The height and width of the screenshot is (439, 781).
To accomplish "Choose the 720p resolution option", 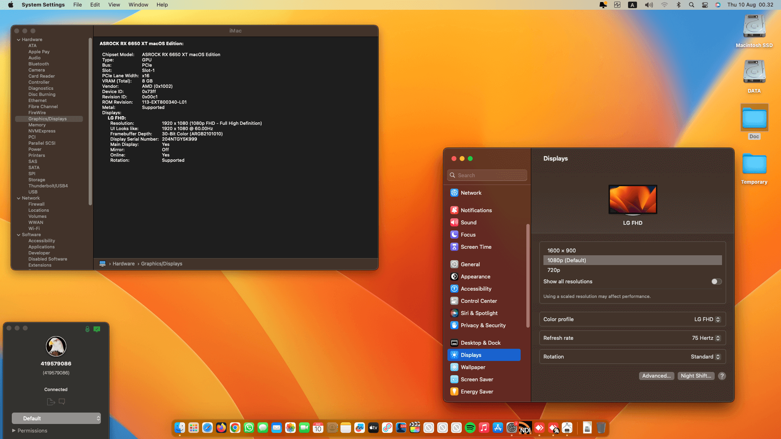I will (554, 270).
